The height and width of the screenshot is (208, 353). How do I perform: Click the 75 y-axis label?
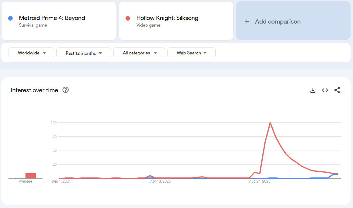pos(55,136)
